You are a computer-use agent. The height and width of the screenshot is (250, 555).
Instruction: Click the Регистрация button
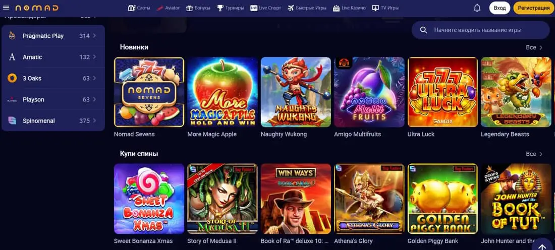point(534,8)
